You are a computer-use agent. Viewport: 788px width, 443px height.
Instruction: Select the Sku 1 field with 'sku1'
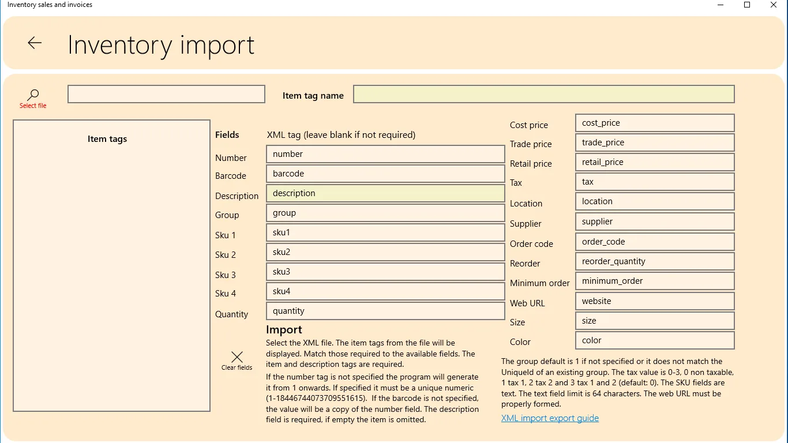click(385, 232)
